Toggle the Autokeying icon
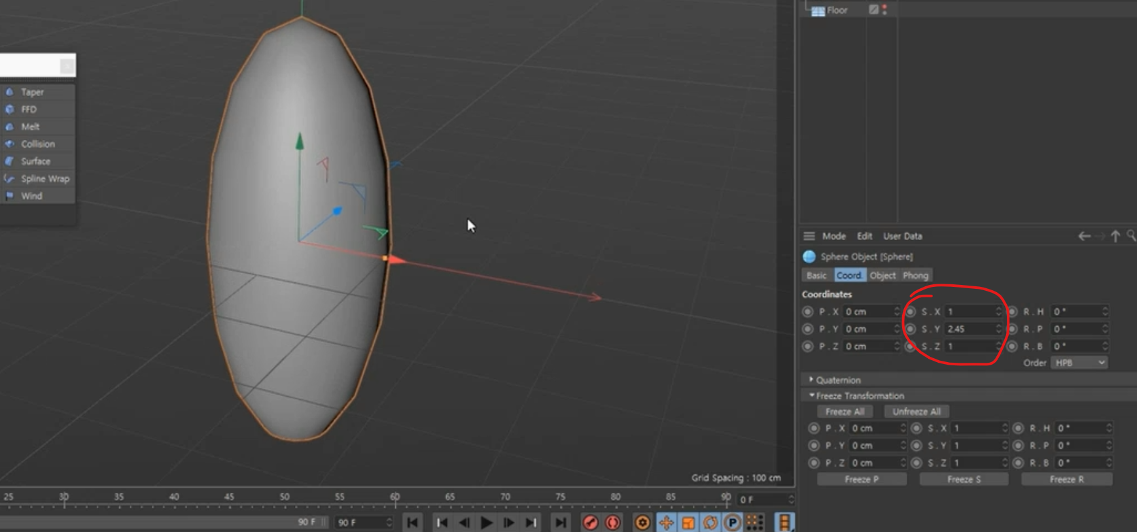Screen dimensions: 1137x532 click(x=613, y=522)
